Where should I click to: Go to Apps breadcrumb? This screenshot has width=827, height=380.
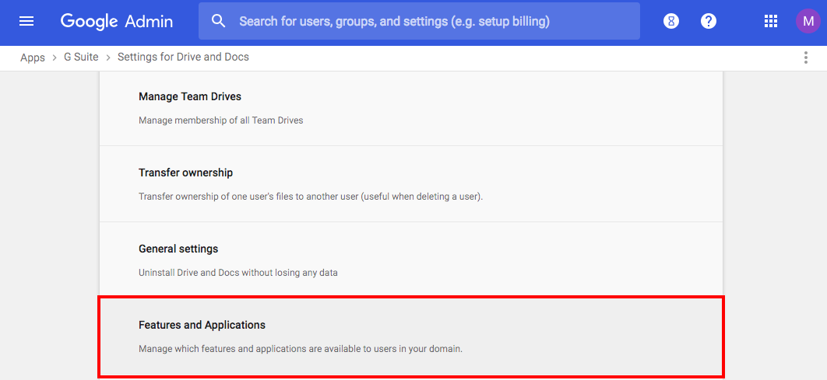coord(33,58)
